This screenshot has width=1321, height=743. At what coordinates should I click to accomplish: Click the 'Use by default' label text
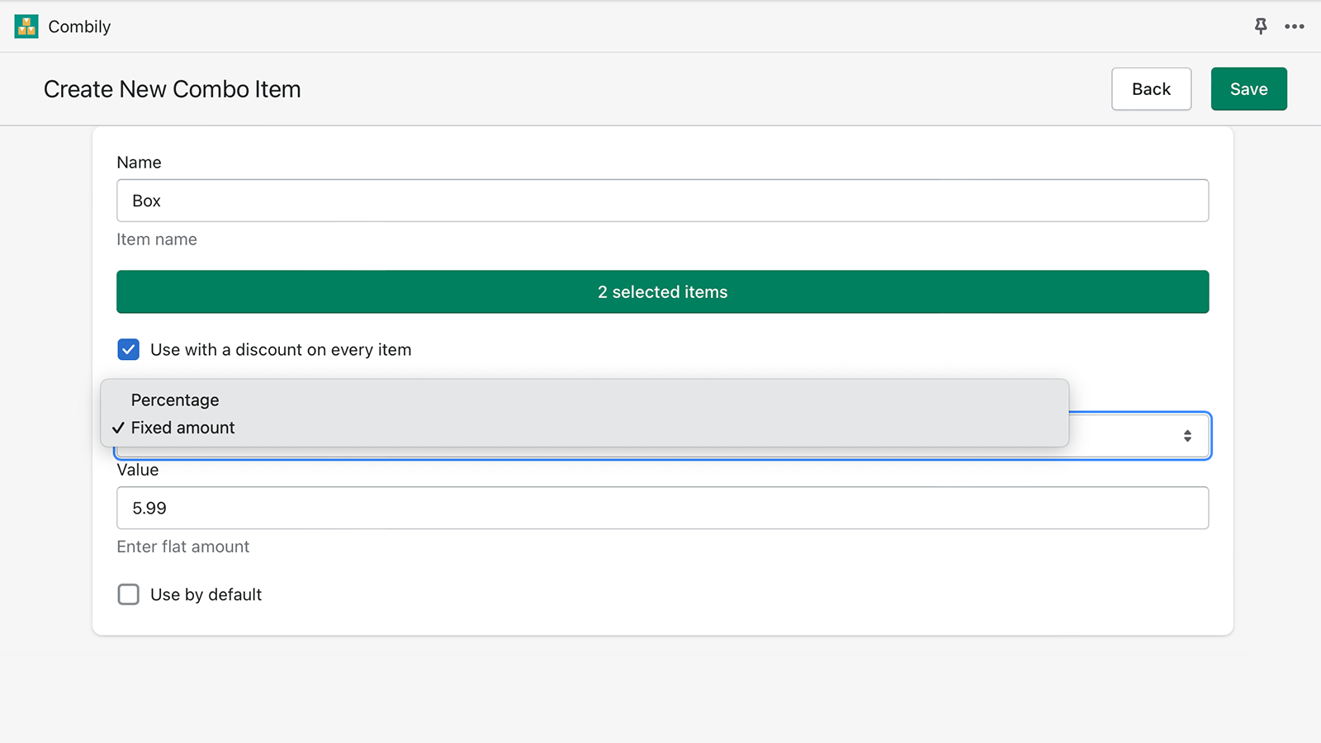[206, 594]
